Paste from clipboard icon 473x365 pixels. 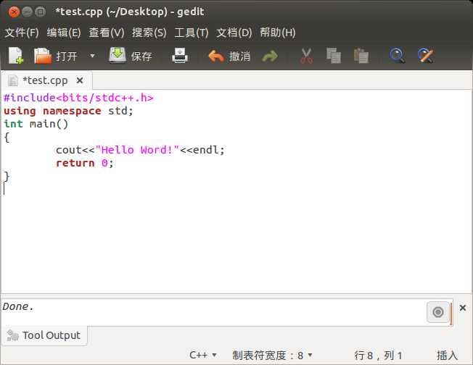point(361,56)
